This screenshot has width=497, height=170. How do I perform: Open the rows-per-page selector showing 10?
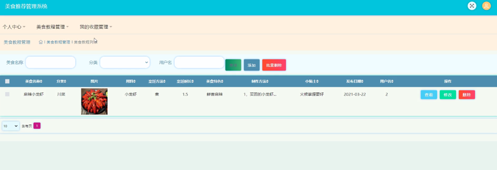pos(10,126)
